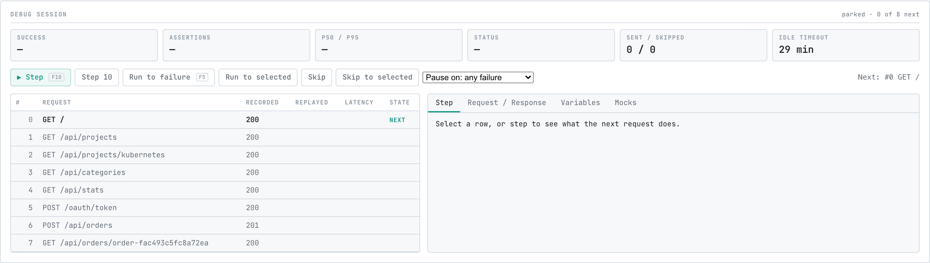Click the Next: #0 GET / label
This screenshot has height=263, width=930.
click(x=888, y=77)
